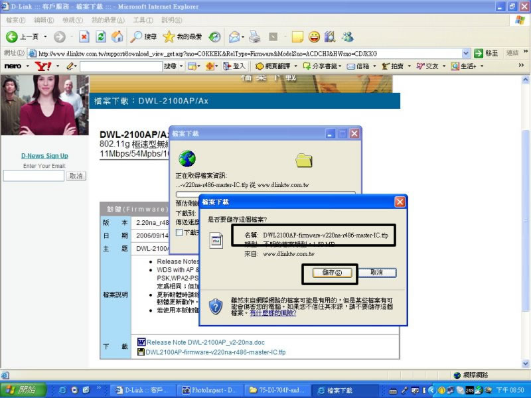Open the 工具(T) menu
The image size is (531, 398).
(143, 20)
